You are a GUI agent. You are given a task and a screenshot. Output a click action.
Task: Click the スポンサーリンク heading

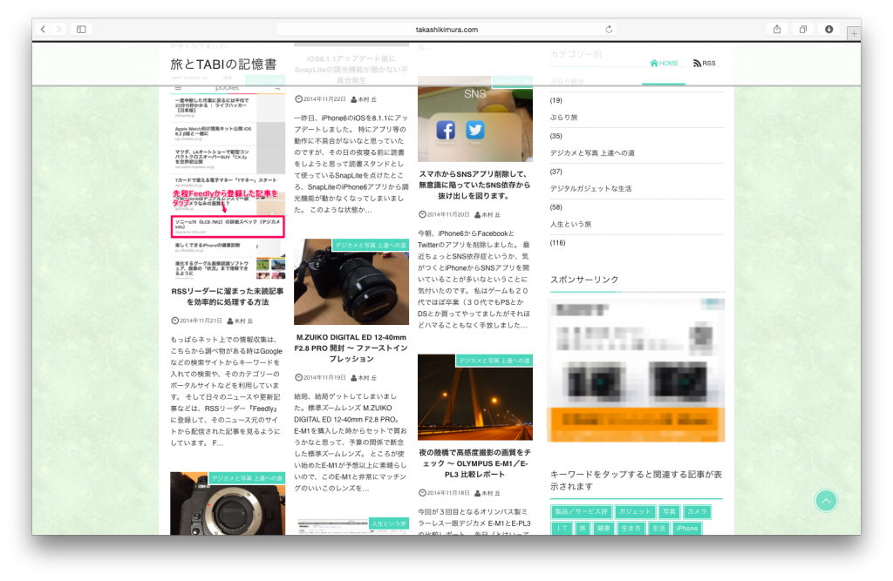click(584, 280)
